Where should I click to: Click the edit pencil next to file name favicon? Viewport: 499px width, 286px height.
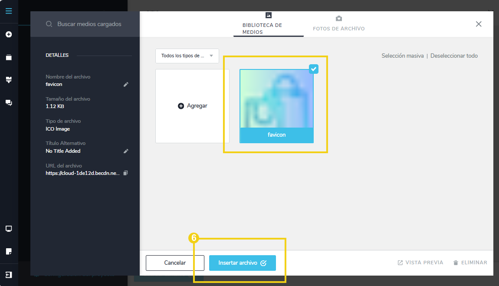tap(126, 84)
